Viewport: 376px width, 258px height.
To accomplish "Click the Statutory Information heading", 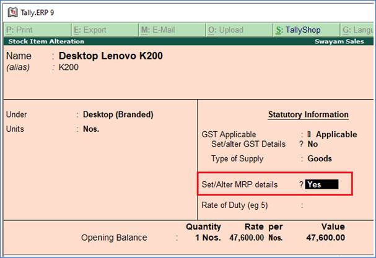I will pos(308,114).
